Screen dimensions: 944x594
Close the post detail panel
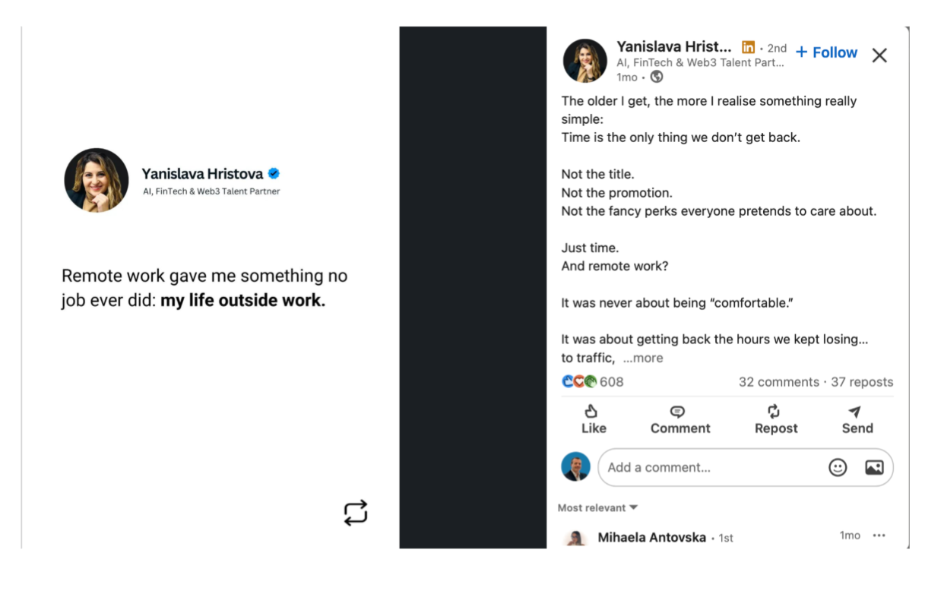(x=879, y=55)
